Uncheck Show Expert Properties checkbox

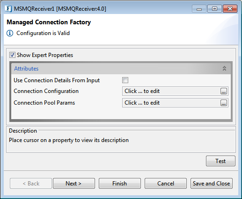[x=12, y=55]
